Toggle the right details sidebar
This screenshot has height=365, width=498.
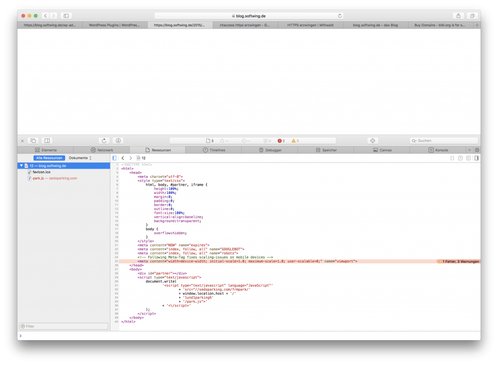click(x=477, y=158)
